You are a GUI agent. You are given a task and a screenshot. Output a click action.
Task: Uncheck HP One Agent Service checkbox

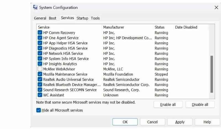pyautogui.click(x=40, y=38)
